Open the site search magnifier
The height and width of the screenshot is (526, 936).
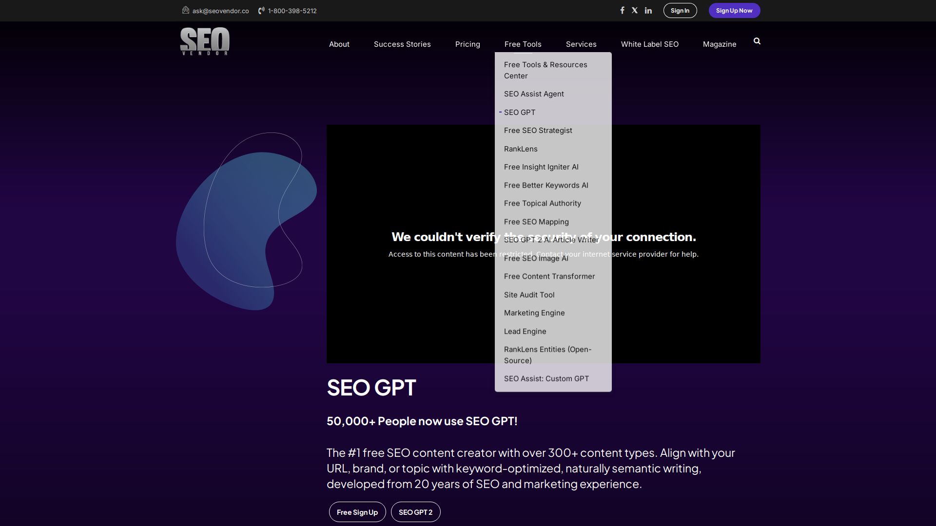757,41
